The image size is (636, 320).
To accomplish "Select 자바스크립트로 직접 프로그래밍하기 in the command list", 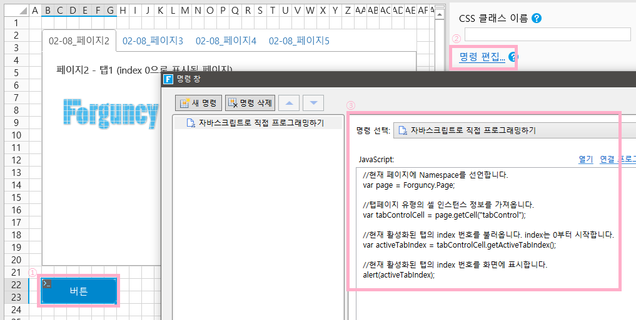I will pyautogui.click(x=261, y=123).
